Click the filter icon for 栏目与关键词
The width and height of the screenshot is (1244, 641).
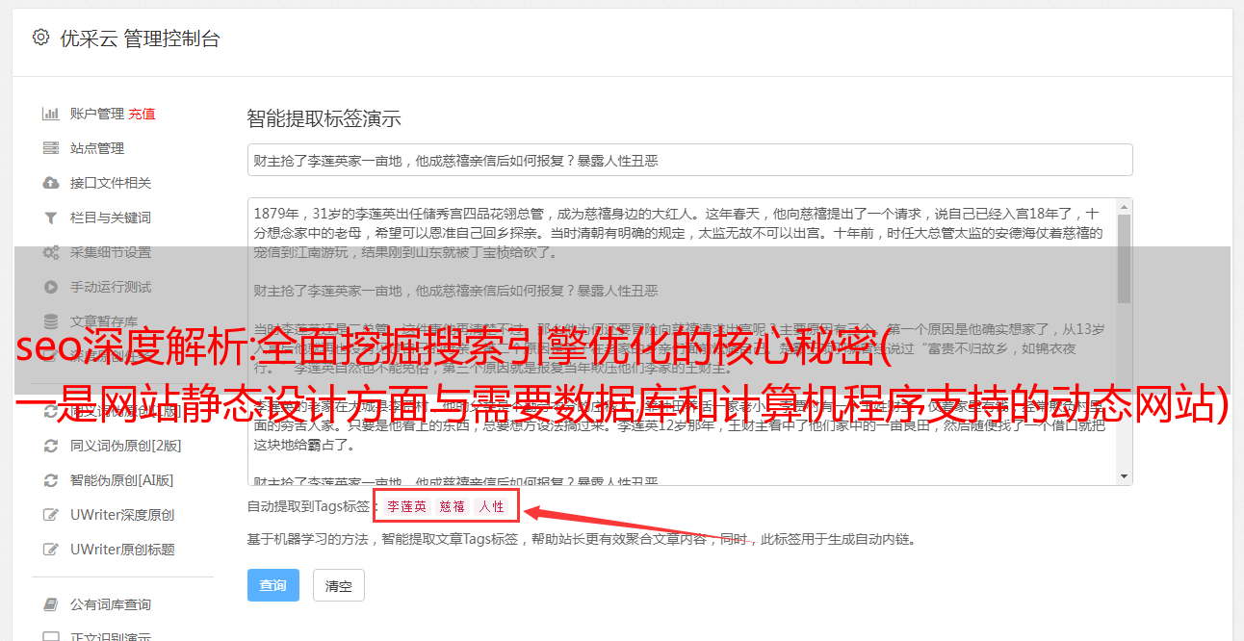click(x=51, y=218)
